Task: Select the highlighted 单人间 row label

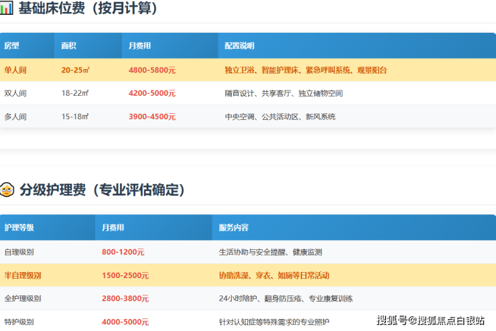Action: [x=15, y=70]
